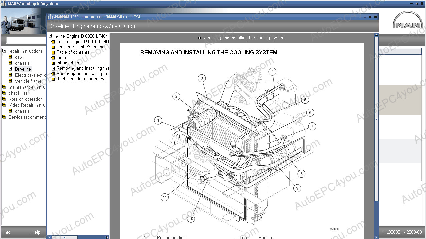
Task: Follow the Removing and installing the cooling system link
Action: click(x=244, y=38)
